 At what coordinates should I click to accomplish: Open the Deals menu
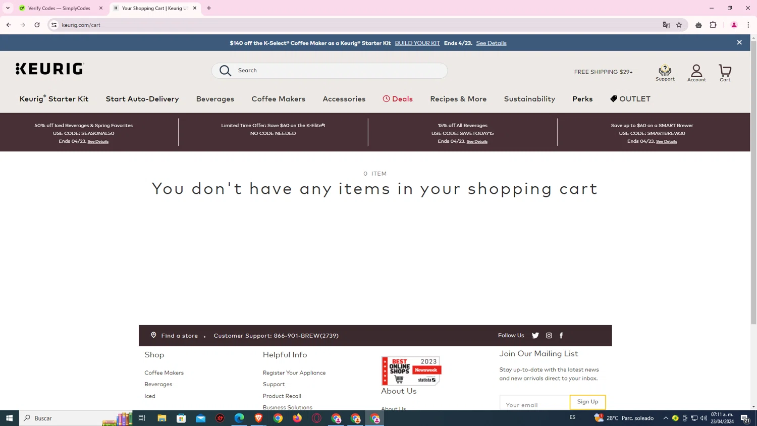pyautogui.click(x=398, y=99)
